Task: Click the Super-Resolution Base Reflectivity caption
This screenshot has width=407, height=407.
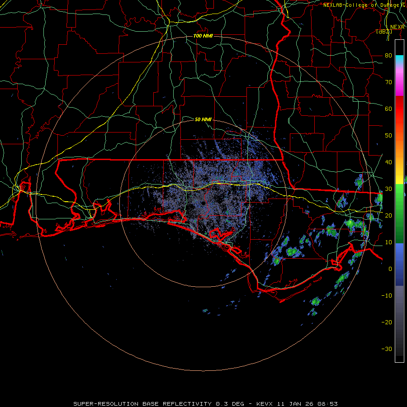Action: 205,404
